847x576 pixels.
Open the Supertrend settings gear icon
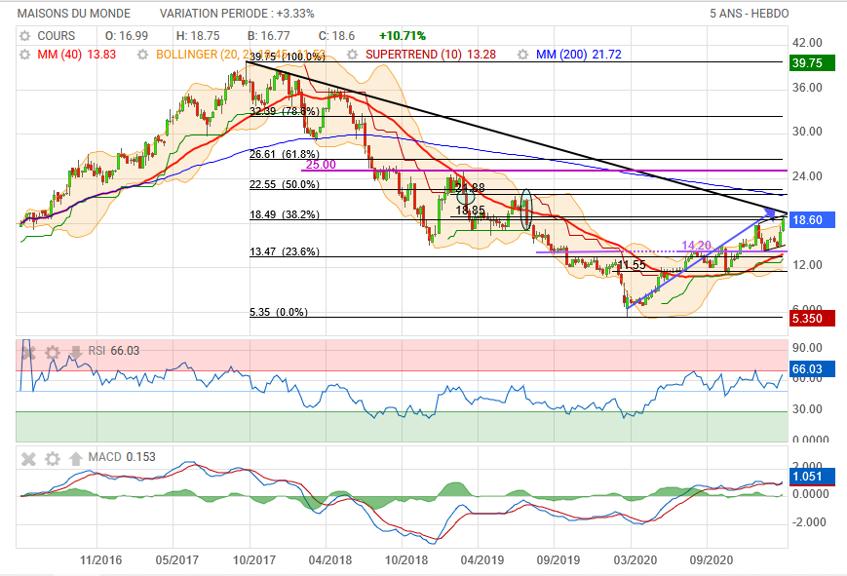pyautogui.click(x=353, y=55)
